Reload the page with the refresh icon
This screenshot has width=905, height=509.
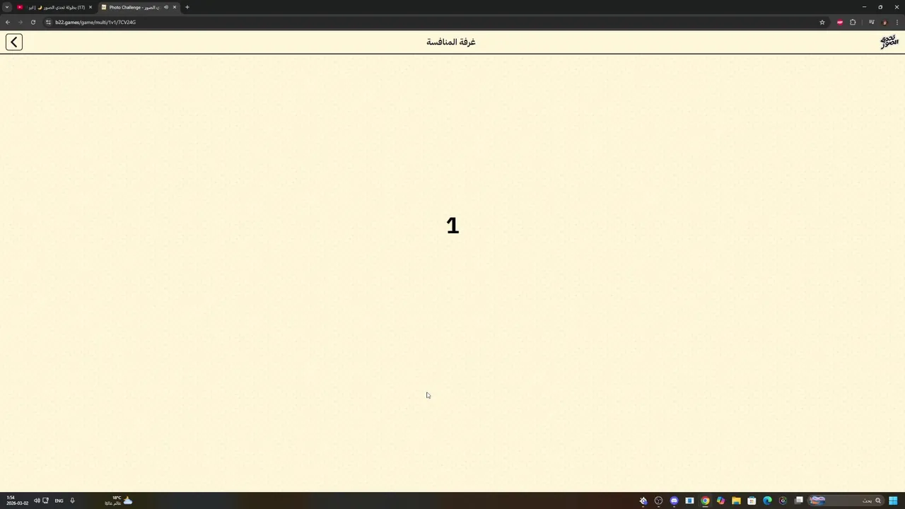[33, 22]
